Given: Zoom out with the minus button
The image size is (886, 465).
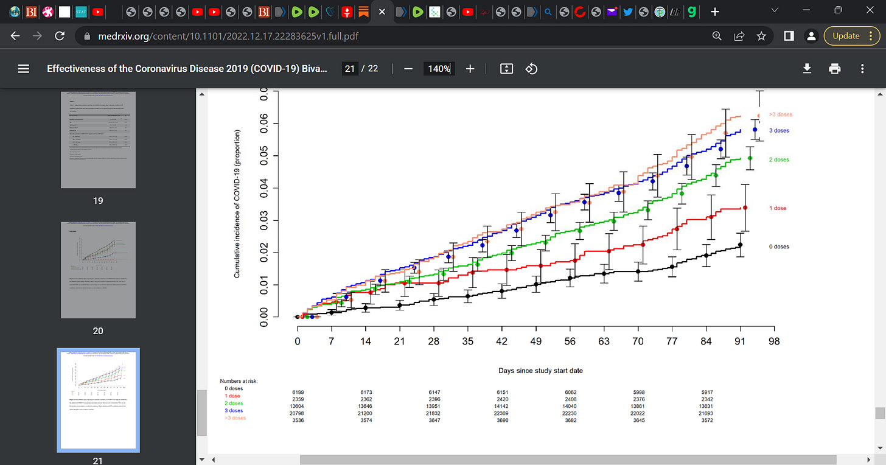Looking at the screenshot, I should (408, 69).
